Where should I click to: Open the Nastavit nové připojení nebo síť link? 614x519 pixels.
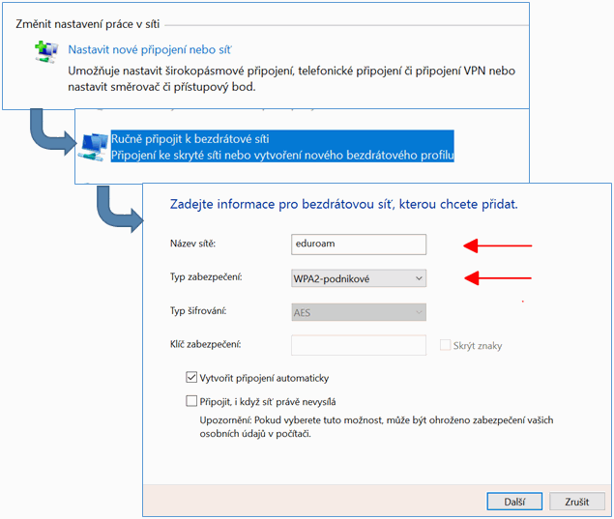click(x=150, y=49)
